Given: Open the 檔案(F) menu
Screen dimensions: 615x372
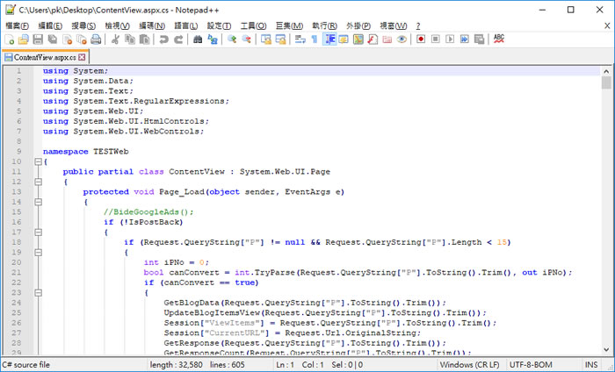Looking at the screenshot, I should 17,26.
